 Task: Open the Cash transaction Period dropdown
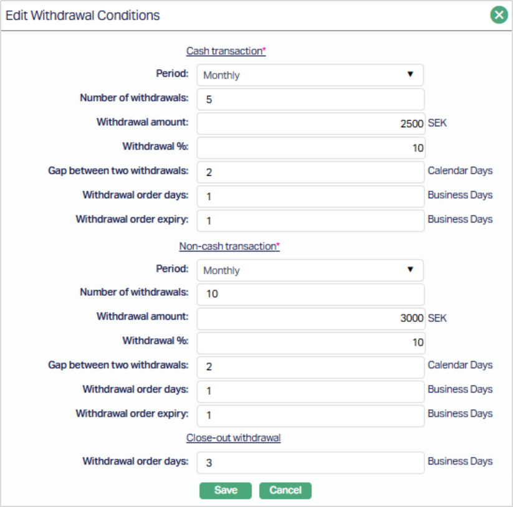click(x=310, y=75)
